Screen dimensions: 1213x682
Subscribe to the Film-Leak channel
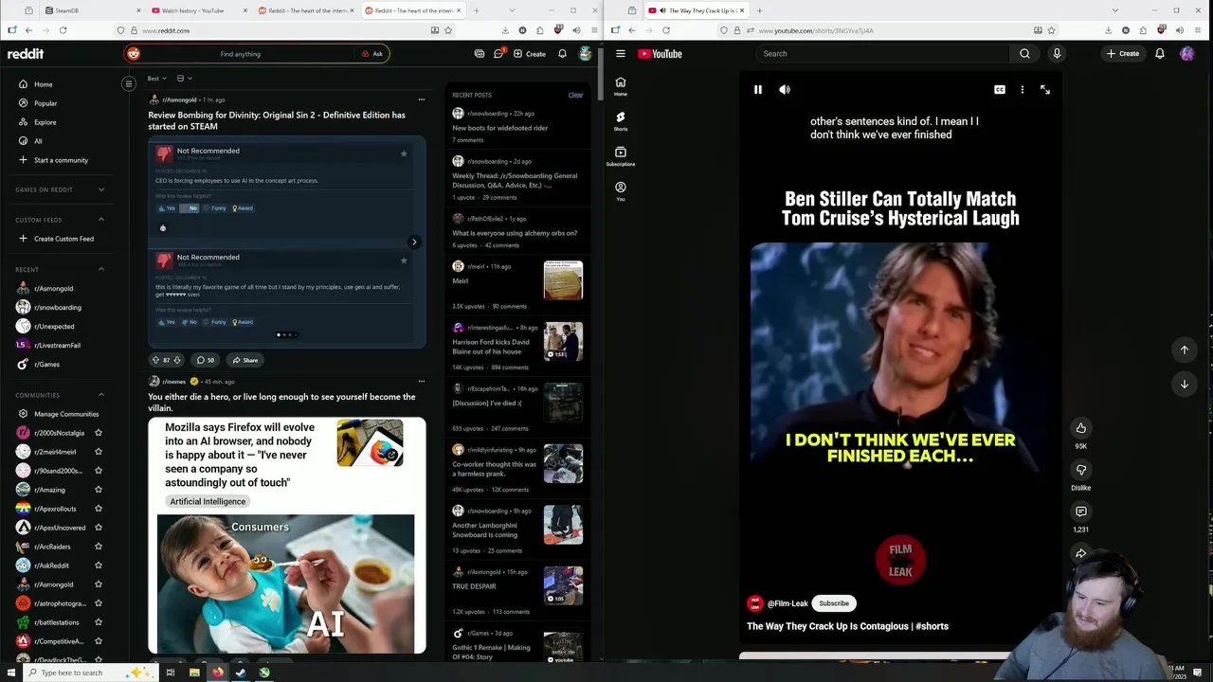click(834, 603)
